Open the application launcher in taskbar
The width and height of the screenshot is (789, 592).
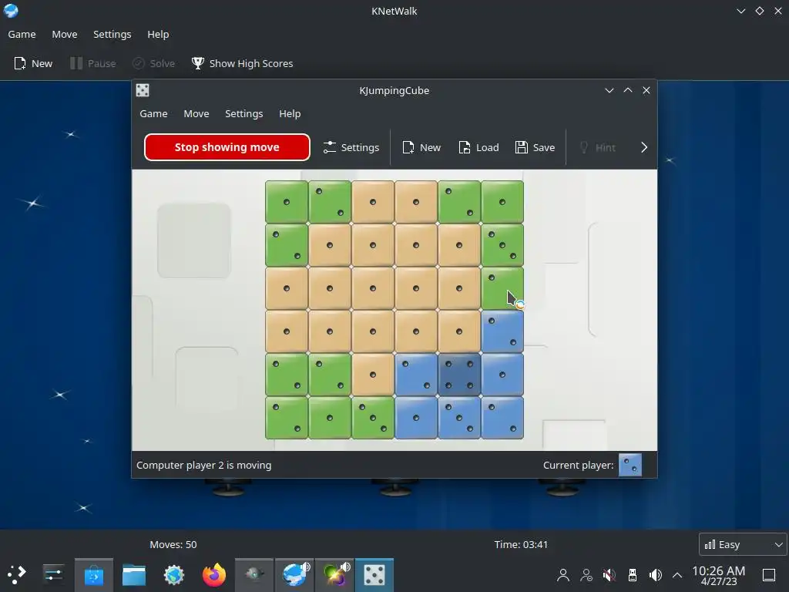pos(16,574)
